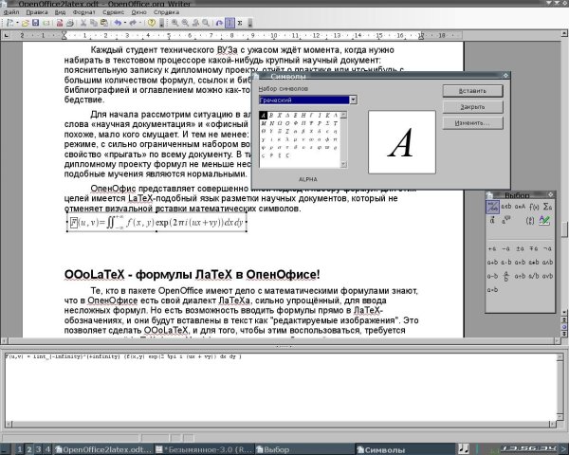Screen dimensions: 569x455
Task: Open the New document dropdown arrow
Action: [17, 23]
